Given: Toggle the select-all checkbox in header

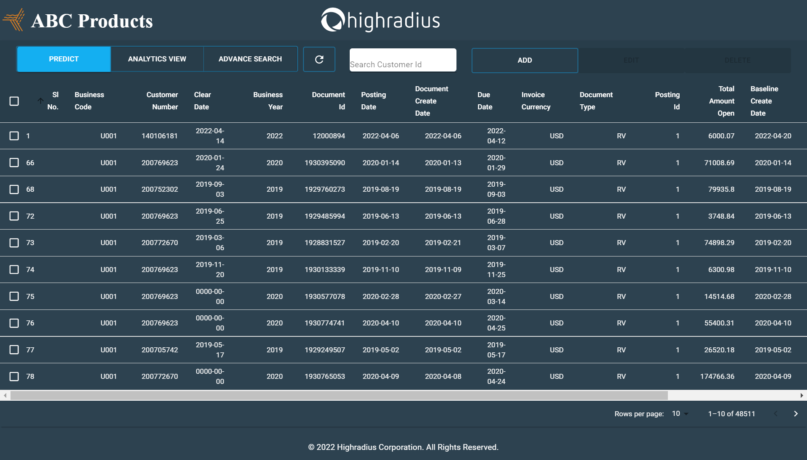Looking at the screenshot, I should click(14, 101).
